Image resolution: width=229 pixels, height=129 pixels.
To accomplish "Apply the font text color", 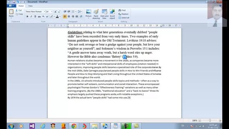I will click(x=57, y=16).
